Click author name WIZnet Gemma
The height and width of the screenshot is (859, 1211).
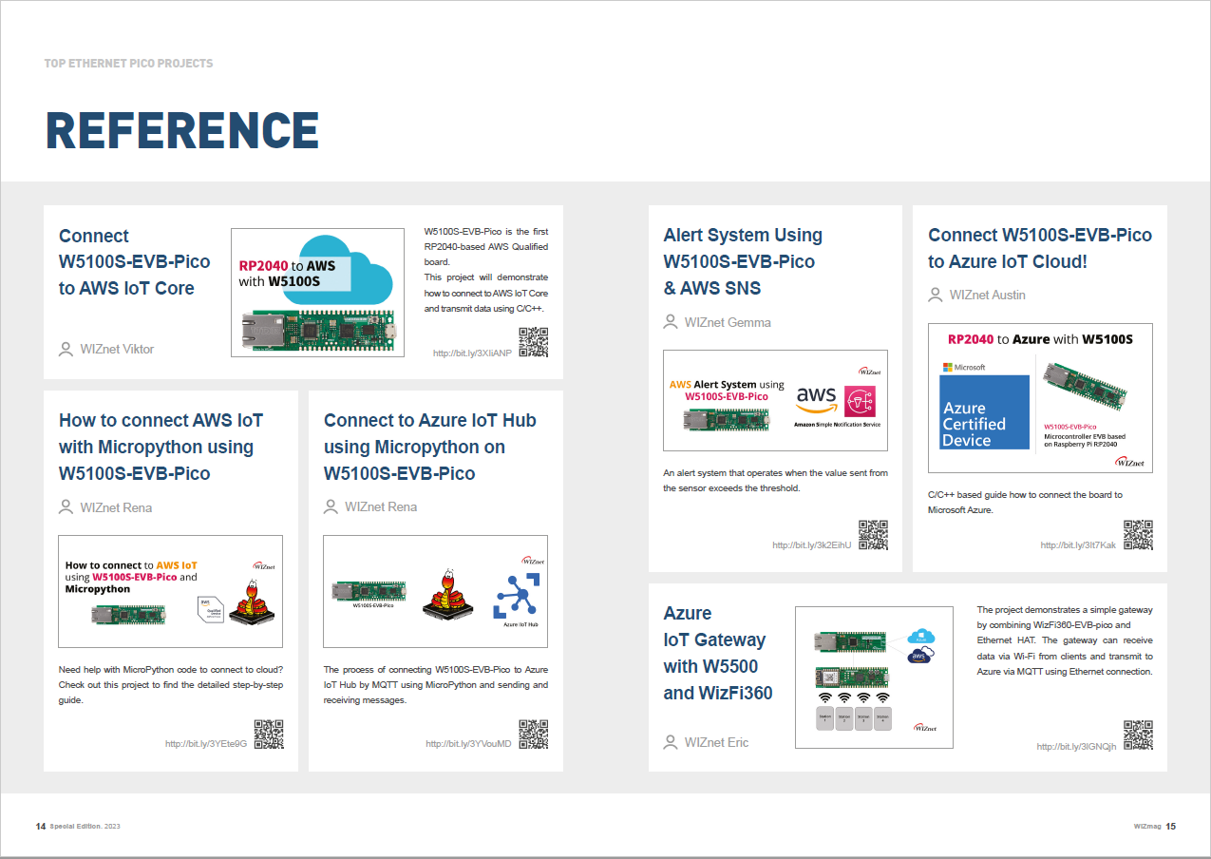coord(728,322)
